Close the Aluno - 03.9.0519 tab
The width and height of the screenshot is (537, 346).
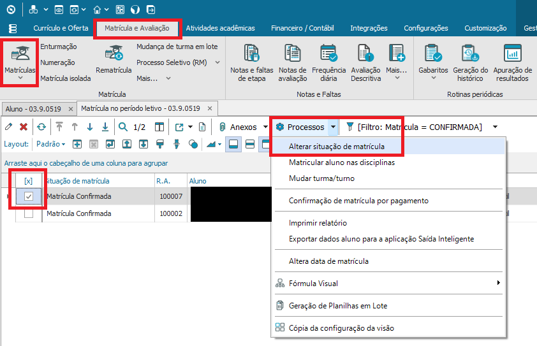(71, 109)
